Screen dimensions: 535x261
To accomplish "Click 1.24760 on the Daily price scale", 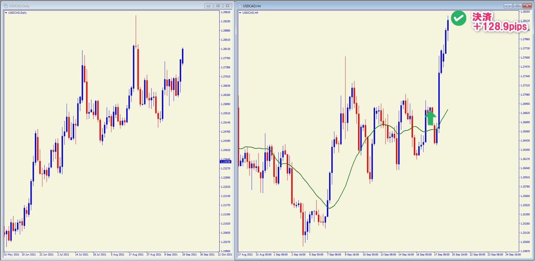I will click(x=225, y=132).
